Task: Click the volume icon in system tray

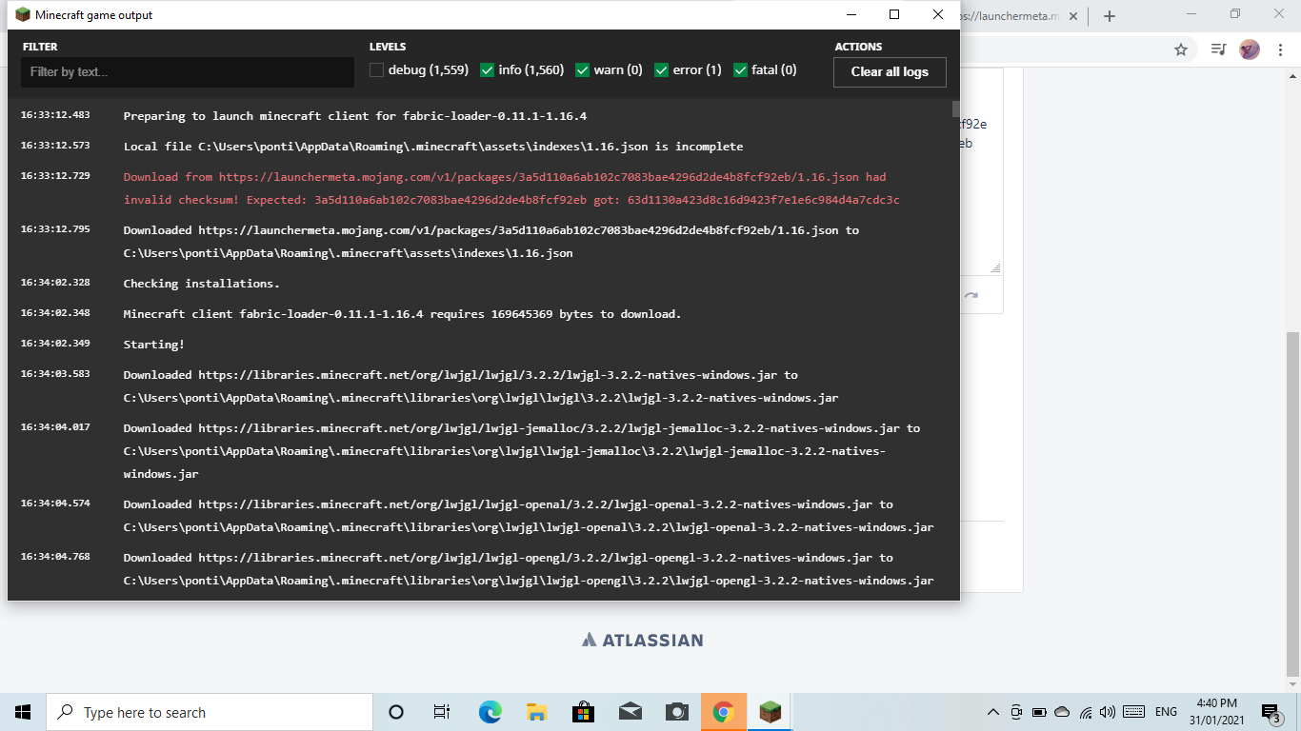Action: click(1107, 712)
